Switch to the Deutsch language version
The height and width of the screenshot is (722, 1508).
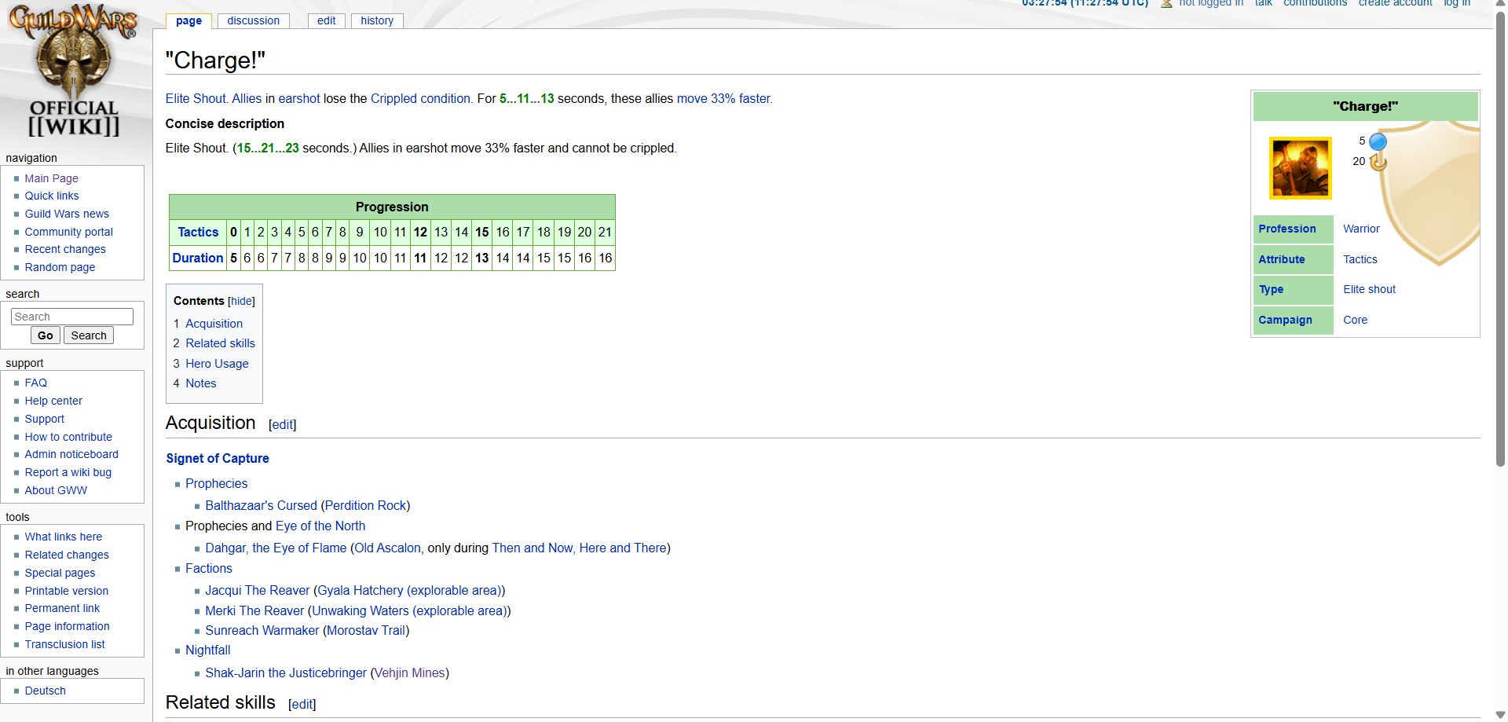pyautogui.click(x=46, y=691)
